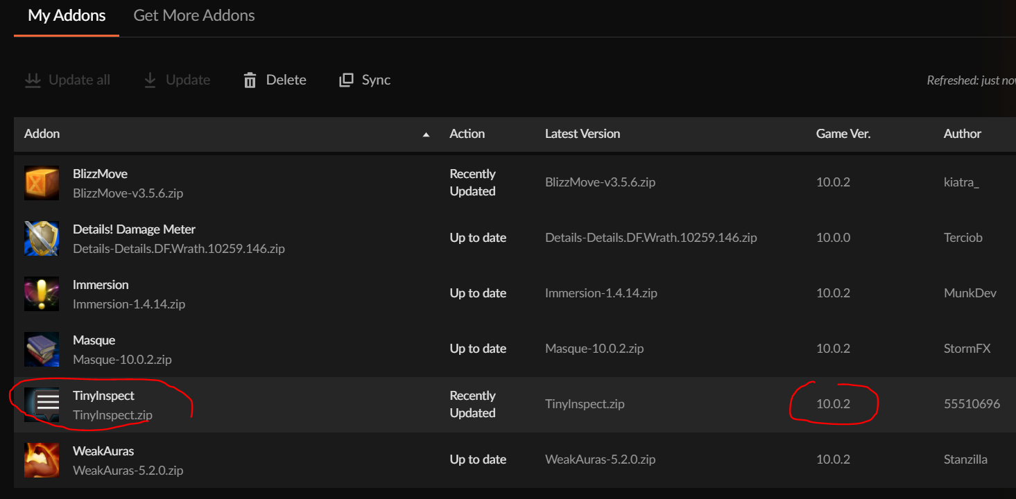
Task: Click the Immersion exclamation mark icon
Action: (x=42, y=294)
